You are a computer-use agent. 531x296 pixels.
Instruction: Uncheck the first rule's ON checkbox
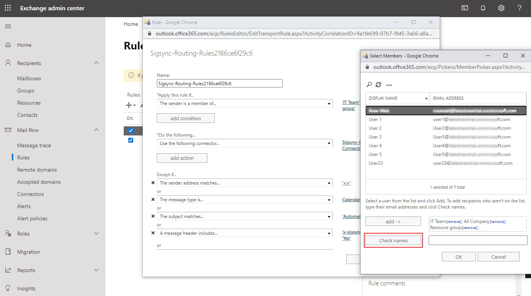pyautogui.click(x=131, y=130)
